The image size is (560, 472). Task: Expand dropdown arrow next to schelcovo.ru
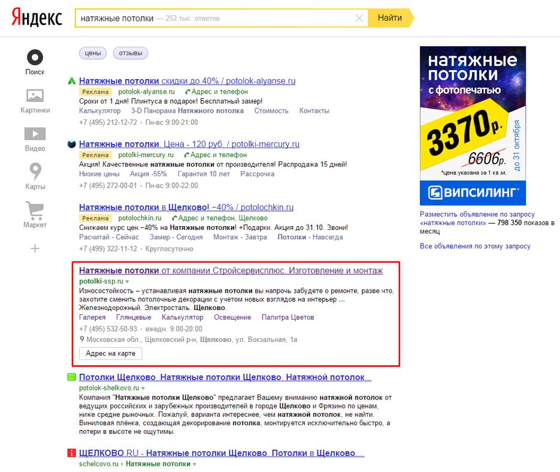pos(195,464)
